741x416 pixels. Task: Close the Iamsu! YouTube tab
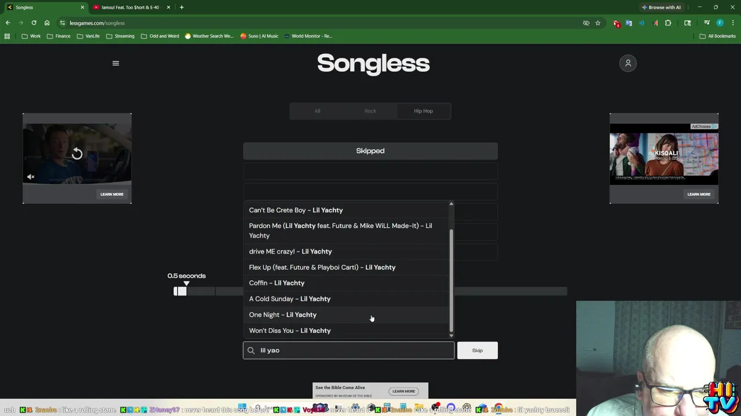168,8
